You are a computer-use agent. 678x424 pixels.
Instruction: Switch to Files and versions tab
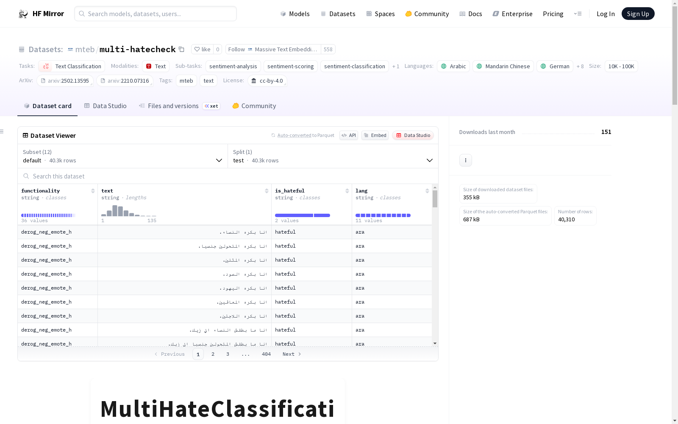pos(179,106)
